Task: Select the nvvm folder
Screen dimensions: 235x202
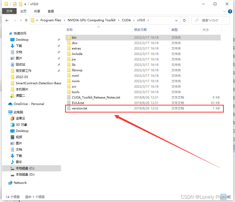Action: pyautogui.click(x=143, y=81)
